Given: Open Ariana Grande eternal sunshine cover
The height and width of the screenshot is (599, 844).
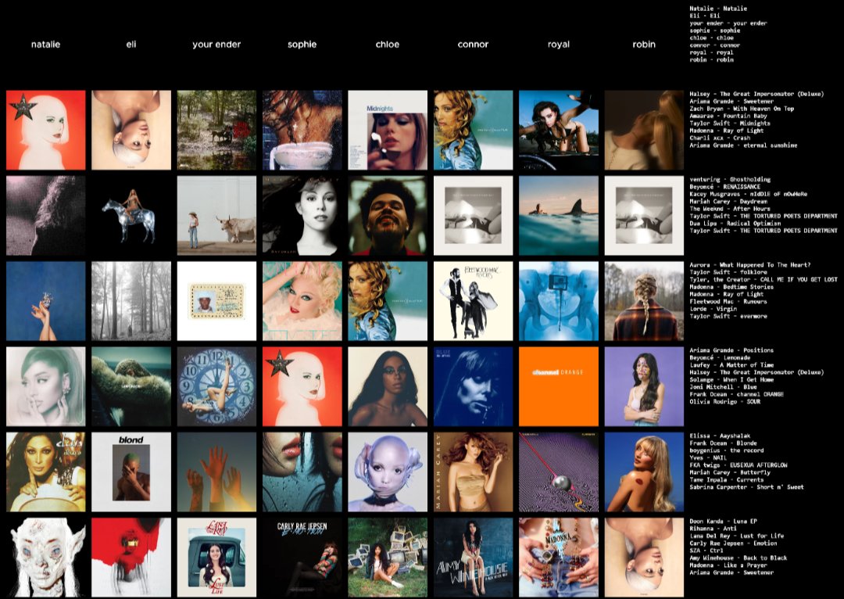Looking at the screenshot, I should [644, 130].
